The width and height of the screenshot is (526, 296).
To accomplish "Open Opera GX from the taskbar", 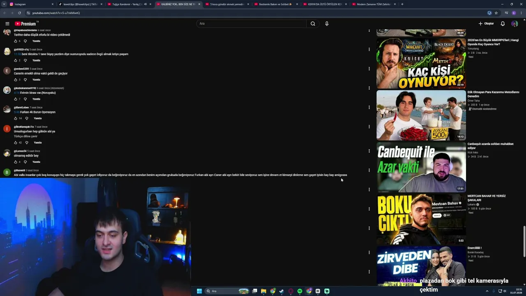I will (291, 291).
